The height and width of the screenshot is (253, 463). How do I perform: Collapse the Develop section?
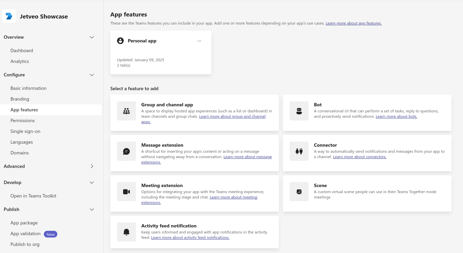(x=92, y=182)
